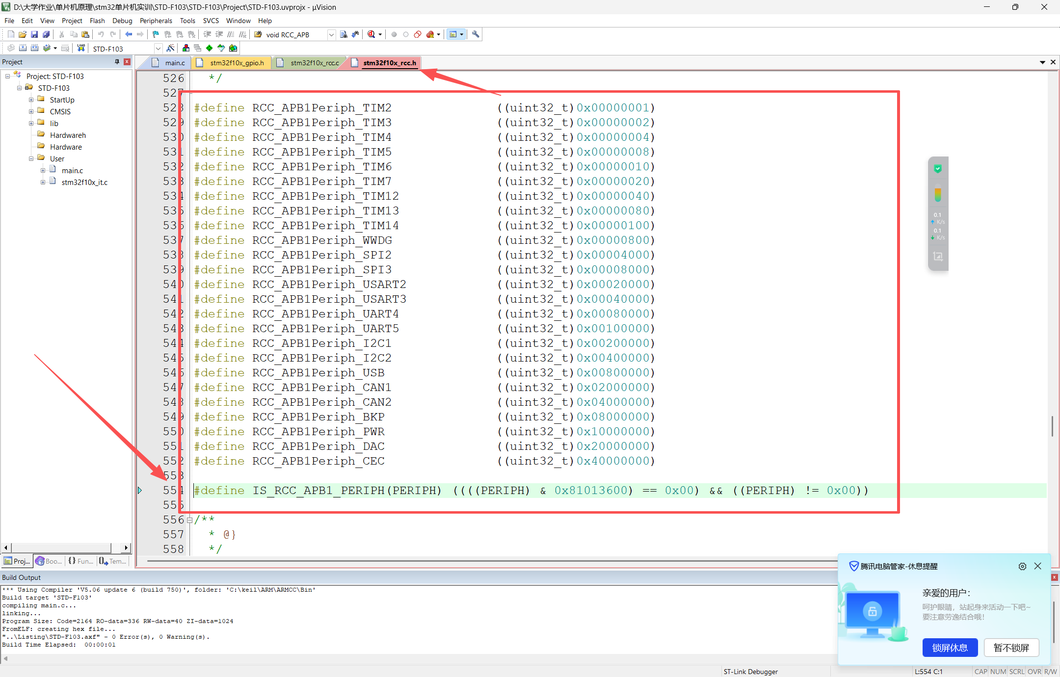Open the void RCC_APB find dropdown

point(331,35)
